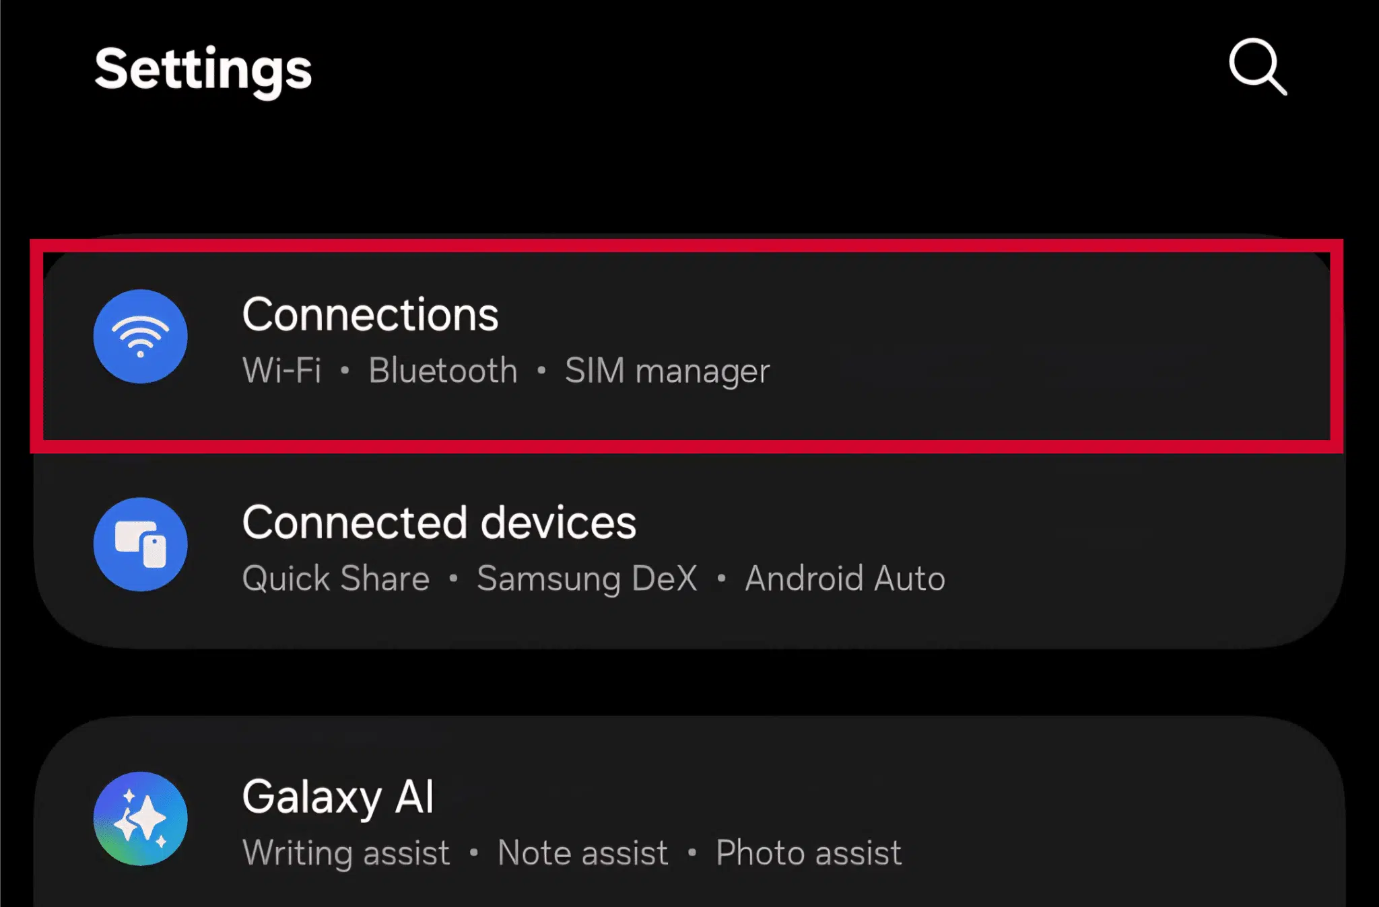Open Photo assist under Galaxy AI
The width and height of the screenshot is (1379, 907).
[808, 852]
